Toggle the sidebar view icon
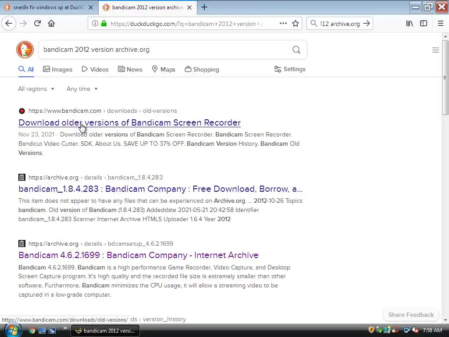Viewport: 449px width, 337px height. [x=424, y=24]
